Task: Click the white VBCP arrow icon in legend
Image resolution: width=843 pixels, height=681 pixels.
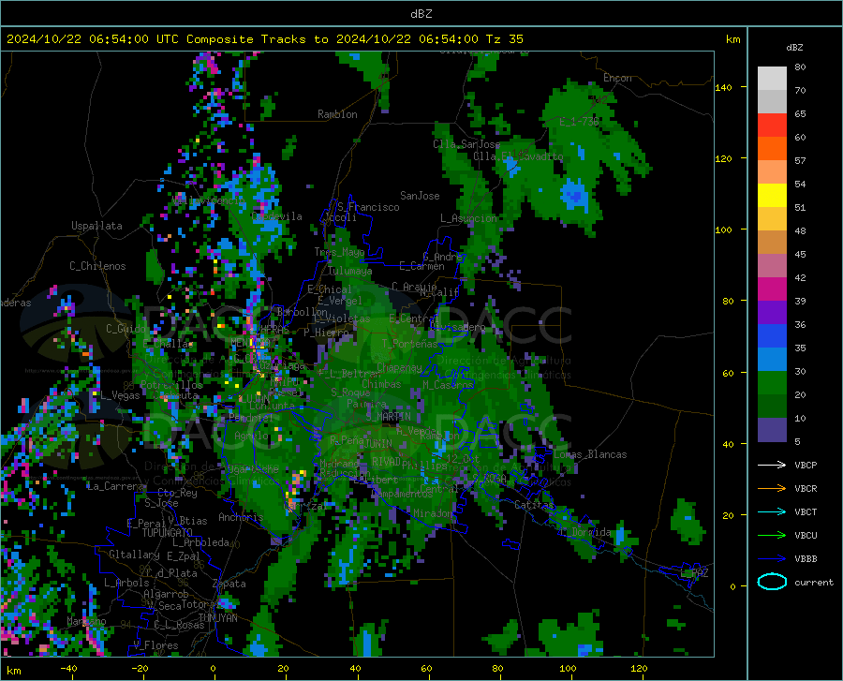Action: 772,465
